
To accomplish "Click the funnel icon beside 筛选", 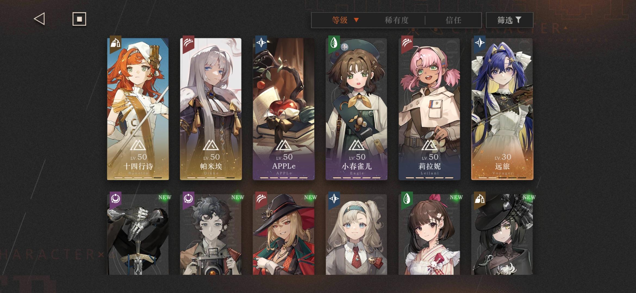I will pos(518,20).
